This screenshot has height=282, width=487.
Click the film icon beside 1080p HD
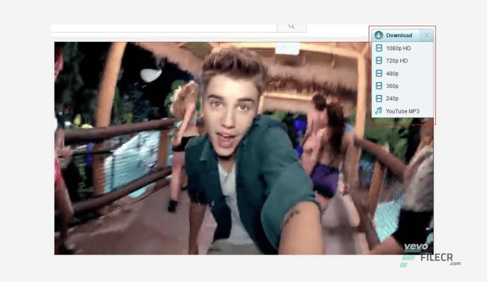(x=379, y=48)
